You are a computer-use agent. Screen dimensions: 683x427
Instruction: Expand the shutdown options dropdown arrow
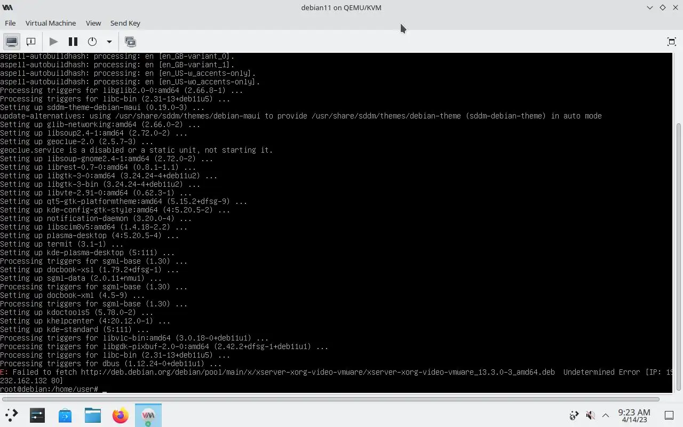point(109,42)
